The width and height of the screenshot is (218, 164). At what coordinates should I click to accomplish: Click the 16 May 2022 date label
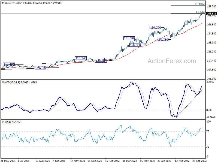point(147,161)
